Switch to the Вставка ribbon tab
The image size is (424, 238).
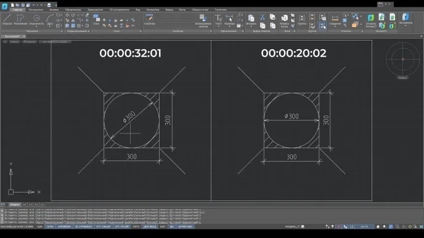click(54, 9)
